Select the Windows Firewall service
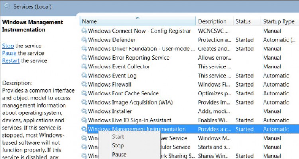The image size is (299, 159). click(x=110, y=84)
